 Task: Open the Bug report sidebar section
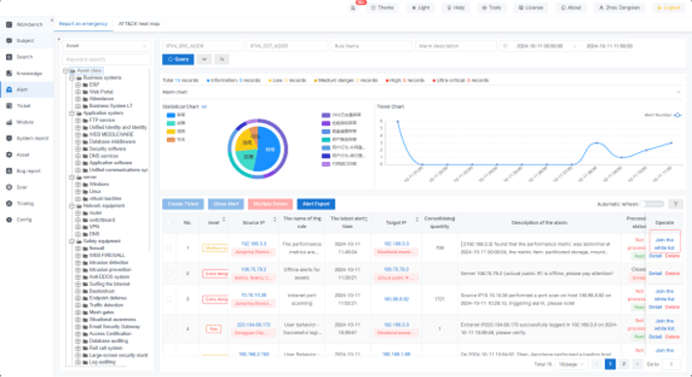coord(24,172)
